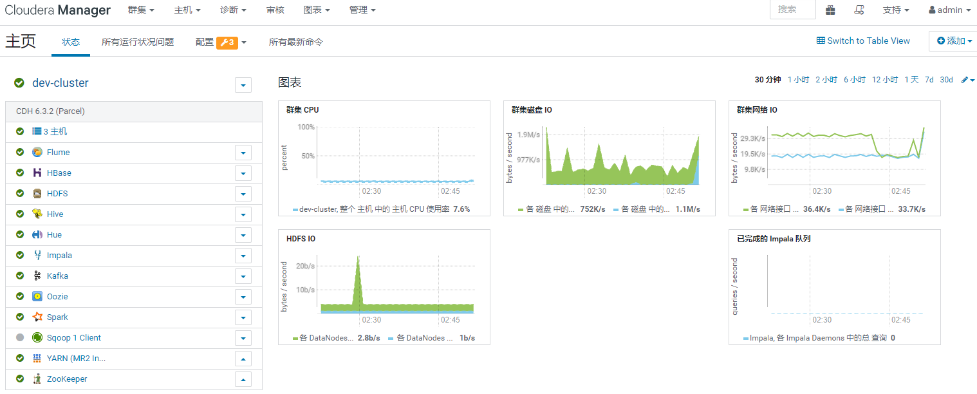Open the 已完成的 Impala 队列 chart title

(x=774, y=239)
